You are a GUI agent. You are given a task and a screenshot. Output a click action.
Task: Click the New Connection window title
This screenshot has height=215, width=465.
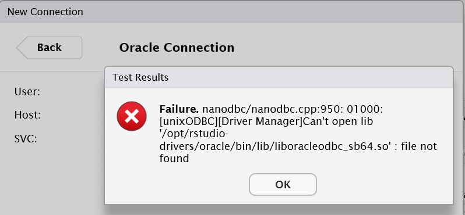[45, 12]
